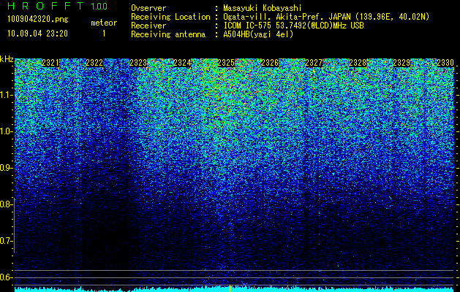Click the Receiver field label

(148, 26)
